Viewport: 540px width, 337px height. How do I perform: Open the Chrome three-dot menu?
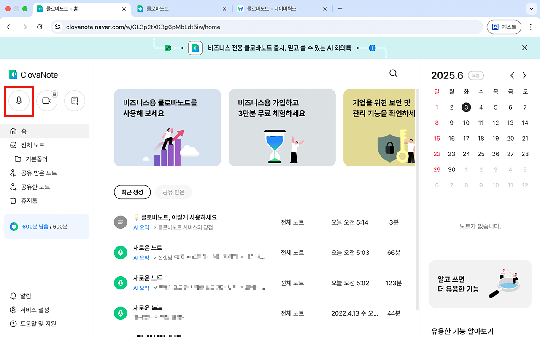click(531, 27)
